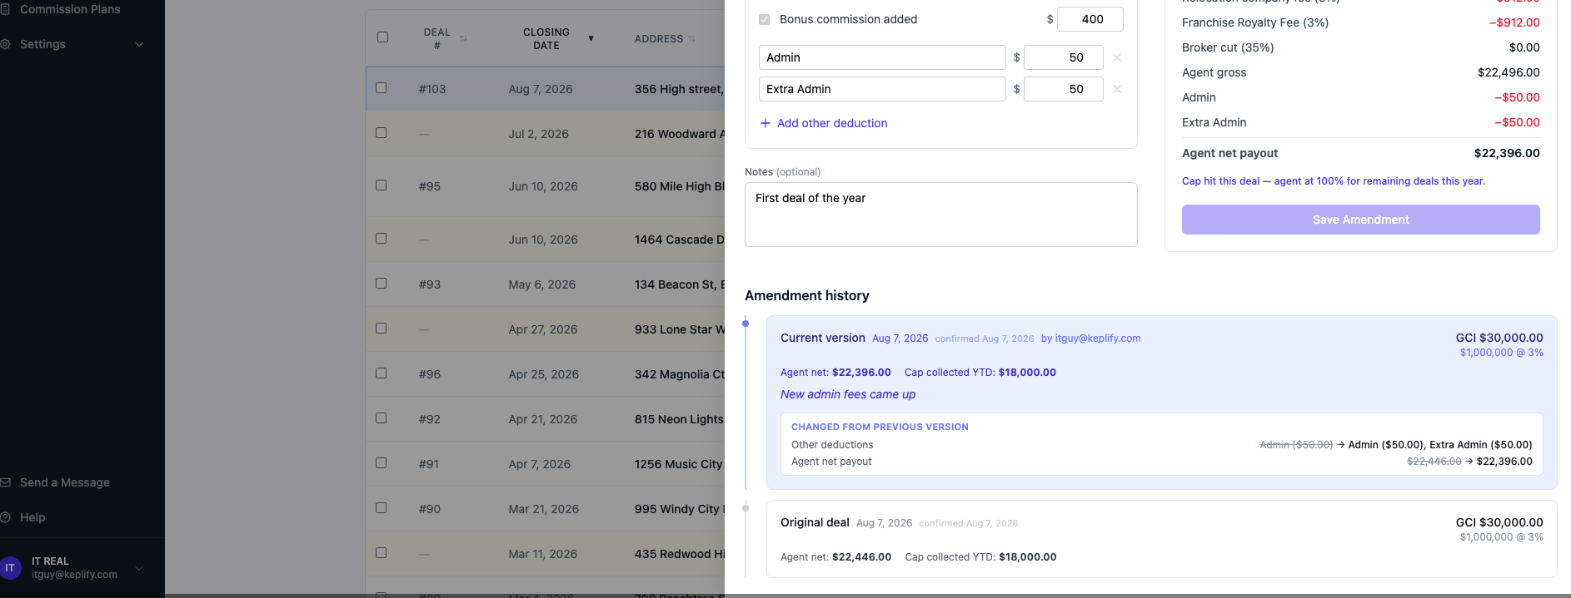Click the cap hit notice text

pyautogui.click(x=1333, y=181)
